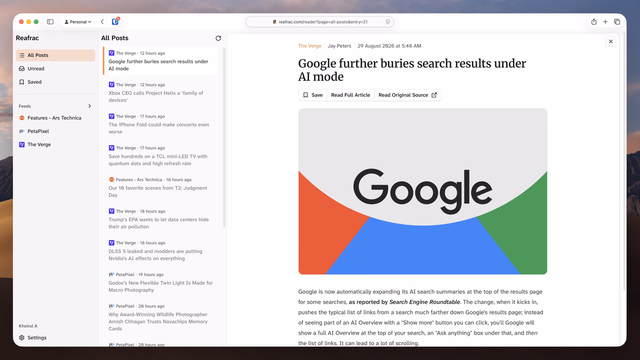Open the Trump's EPA data centers post
The image size is (640, 360).
[160, 219]
